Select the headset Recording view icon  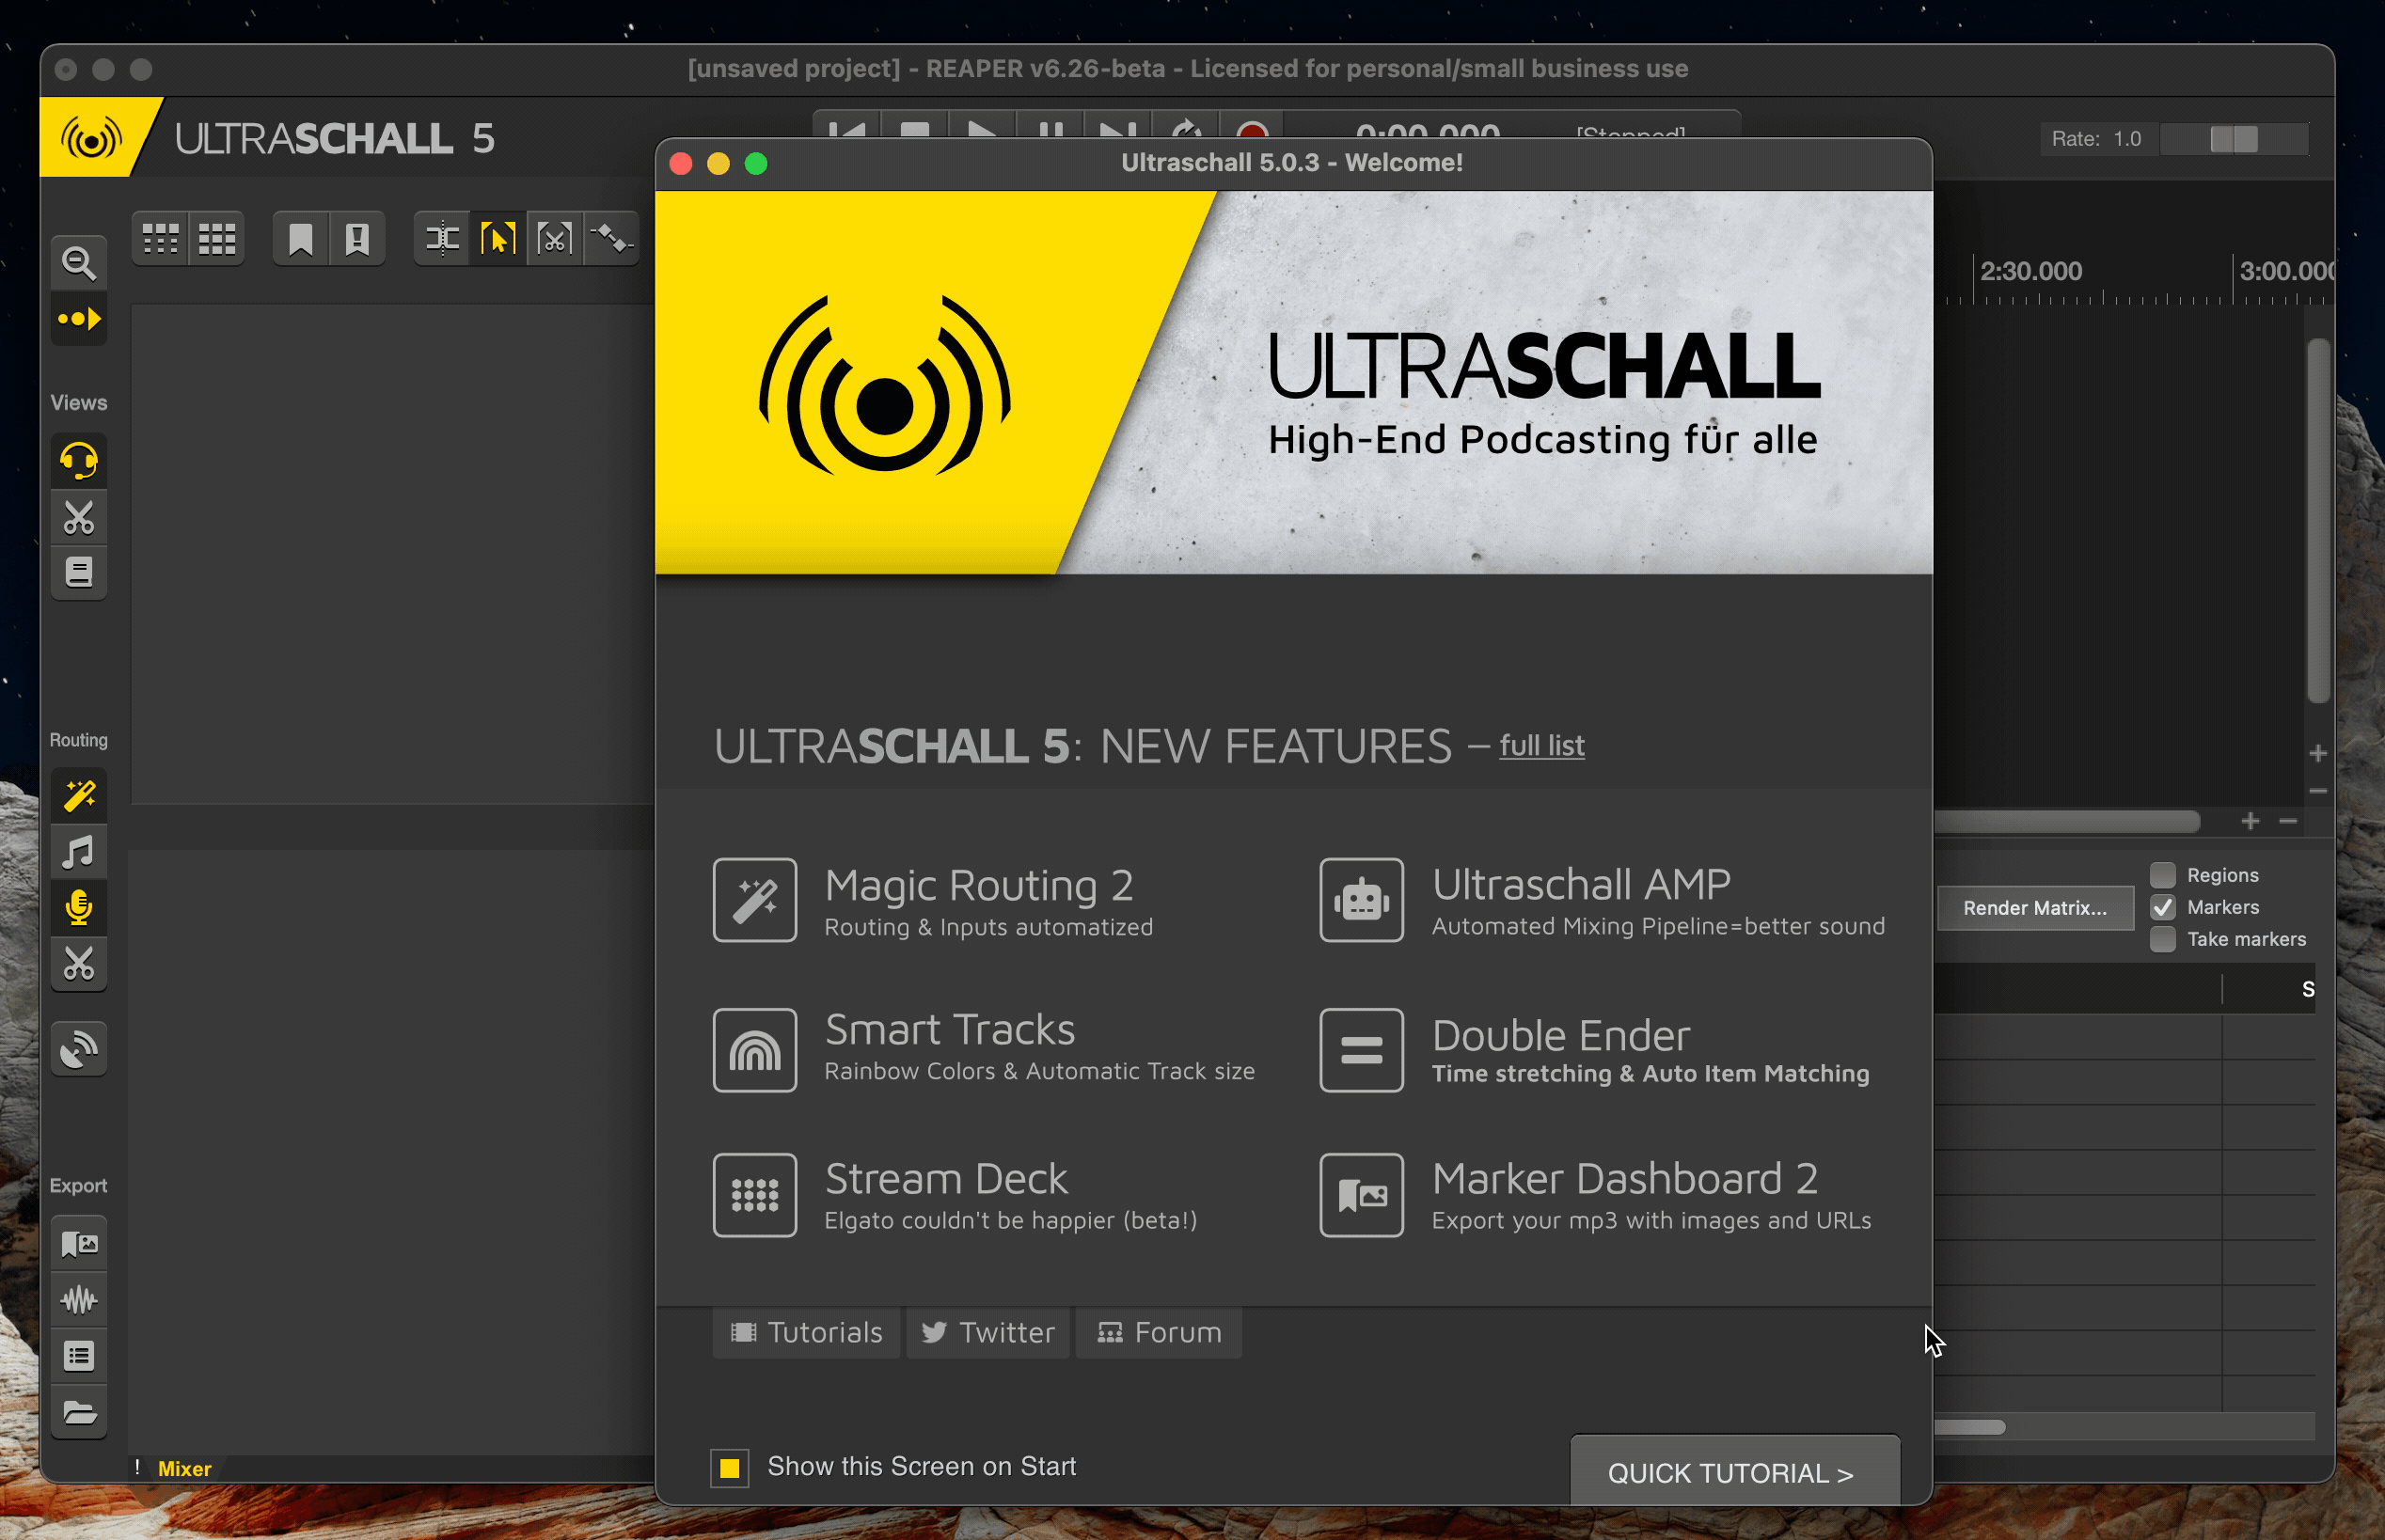79,461
